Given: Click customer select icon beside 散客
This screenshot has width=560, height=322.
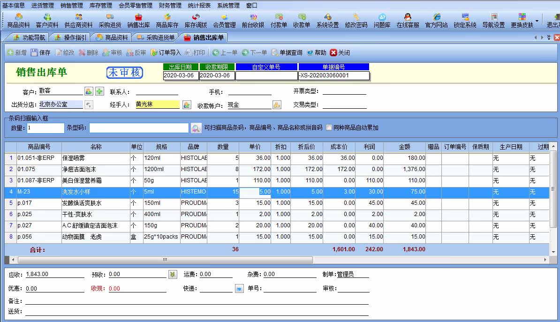Looking at the screenshot, I should point(89,91).
